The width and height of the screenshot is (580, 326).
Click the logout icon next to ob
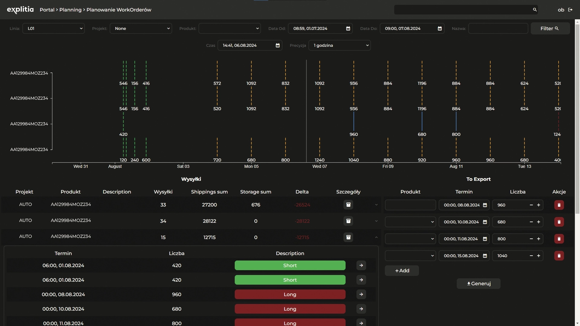pos(570,10)
